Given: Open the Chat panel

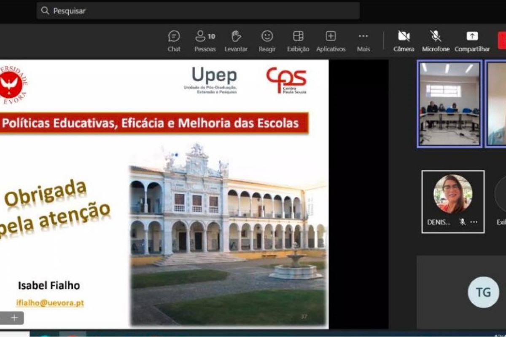Looking at the screenshot, I should pyautogui.click(x=174, y=41).
